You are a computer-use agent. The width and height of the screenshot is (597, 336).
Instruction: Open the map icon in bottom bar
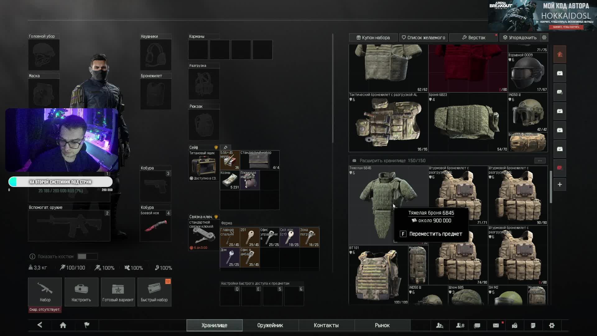(515, 325)
